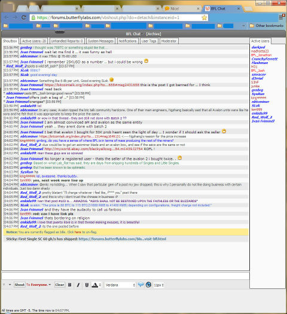The height and width of the screenshot is (314, 287).
Task: Click the green padlock security icon
Action: pos(33,17)
